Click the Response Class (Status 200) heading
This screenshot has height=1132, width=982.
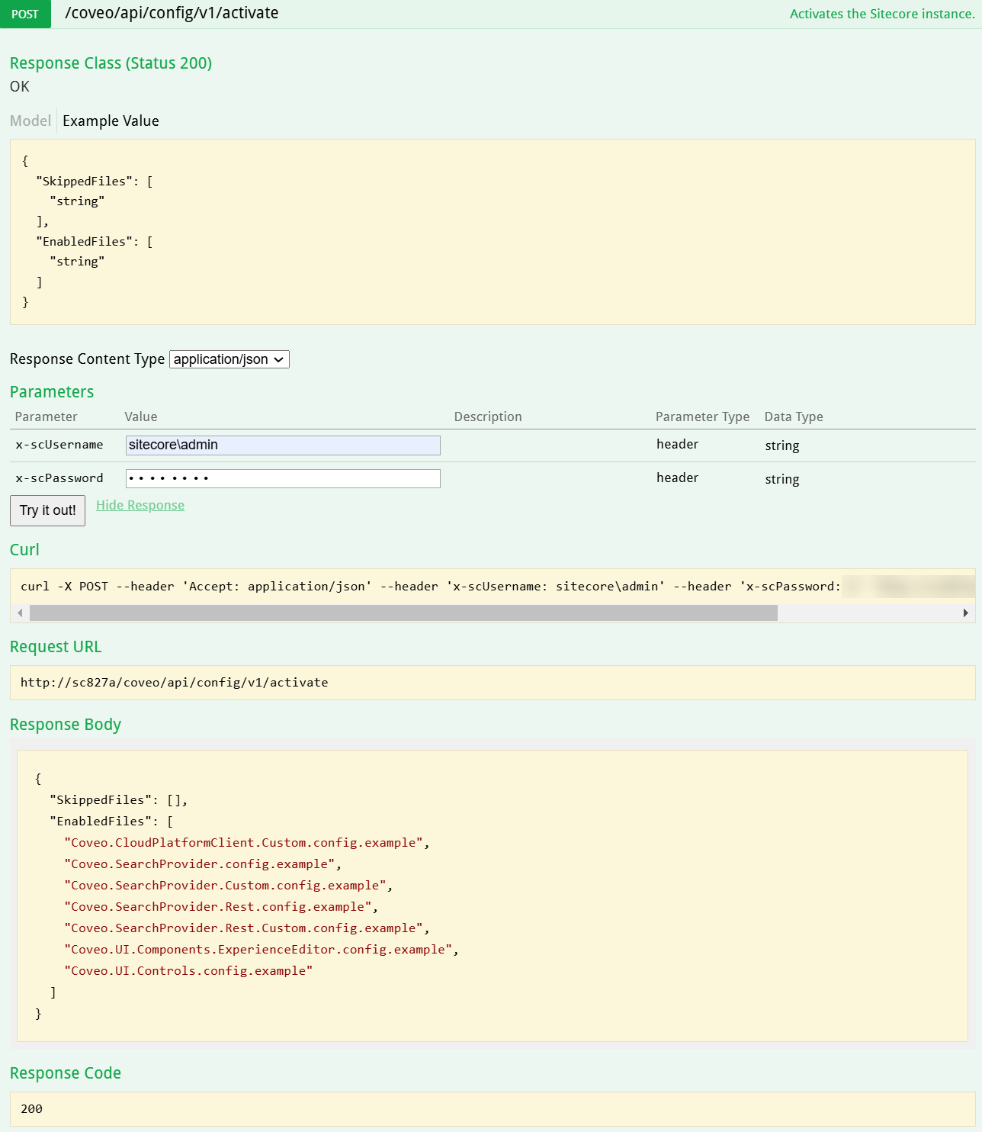click(x=111, y=63)
